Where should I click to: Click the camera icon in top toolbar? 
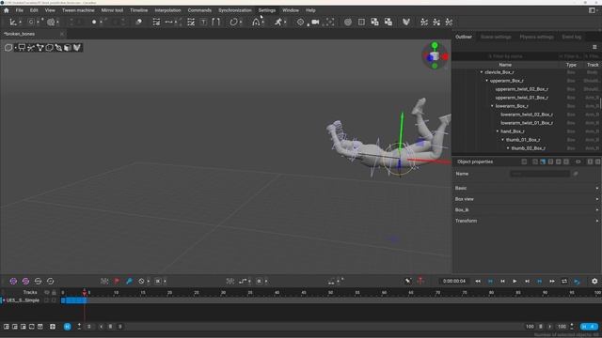click(315, 23)
